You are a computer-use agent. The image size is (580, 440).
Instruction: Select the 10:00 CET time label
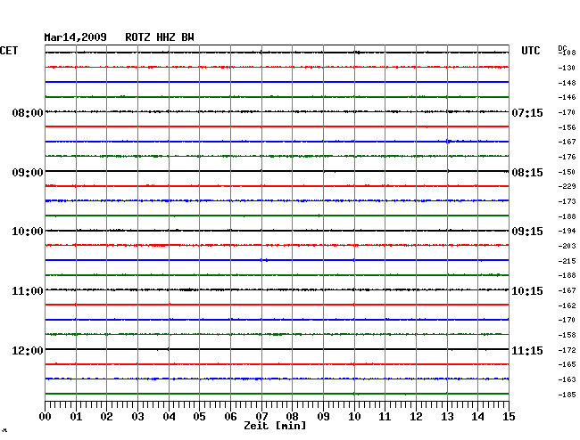click(28, 232)
